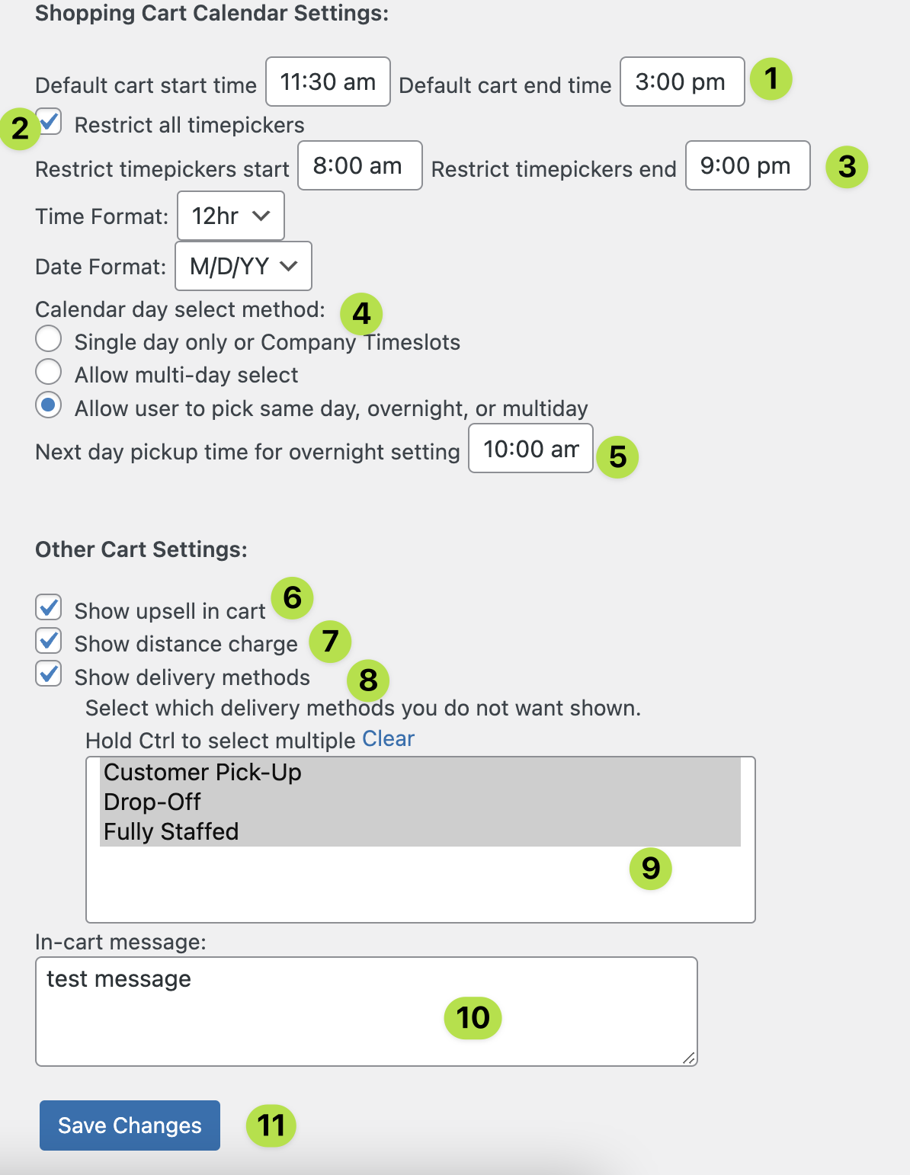Click the Clear link for delivery methods
Viewport: 910px width, 1175px height.
pyautogui.click(x=388, y=738)
